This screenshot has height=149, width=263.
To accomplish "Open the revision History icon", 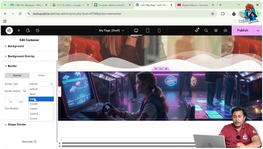I will tap(38, 31).
